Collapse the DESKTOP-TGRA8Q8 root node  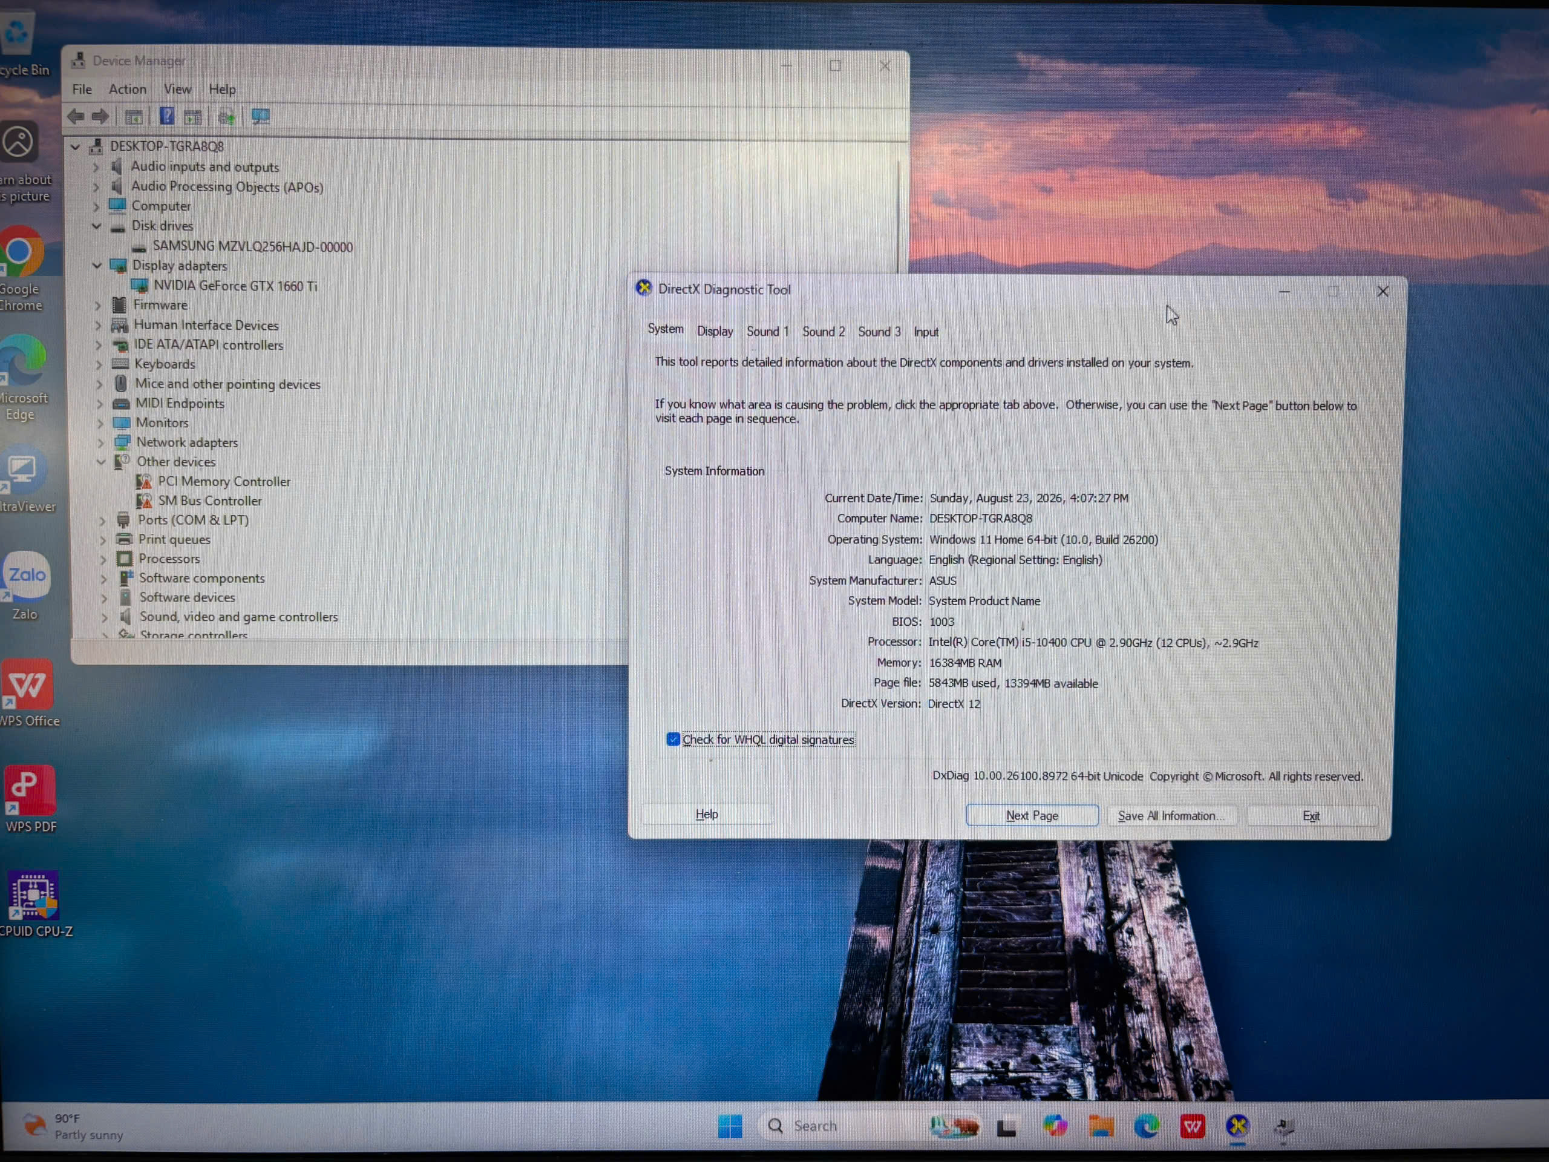[x=76, y=146]
